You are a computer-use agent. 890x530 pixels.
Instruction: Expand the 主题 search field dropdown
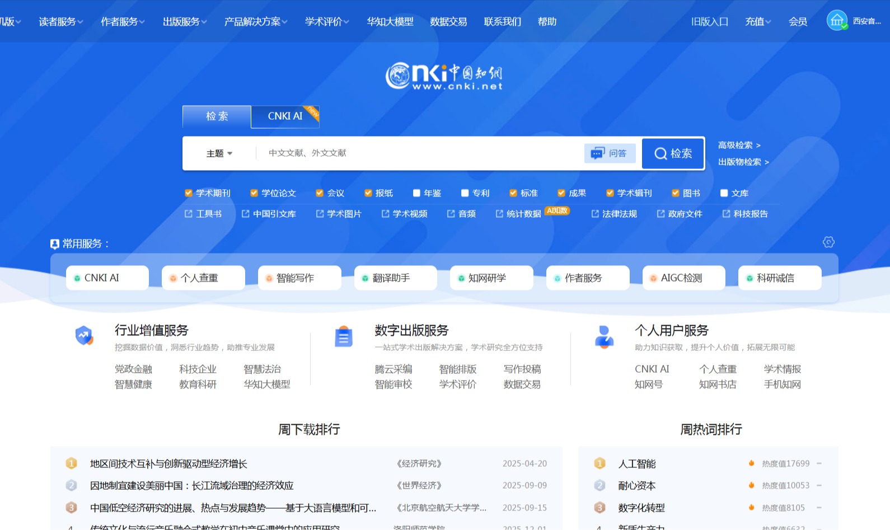[x=219, y=153]
